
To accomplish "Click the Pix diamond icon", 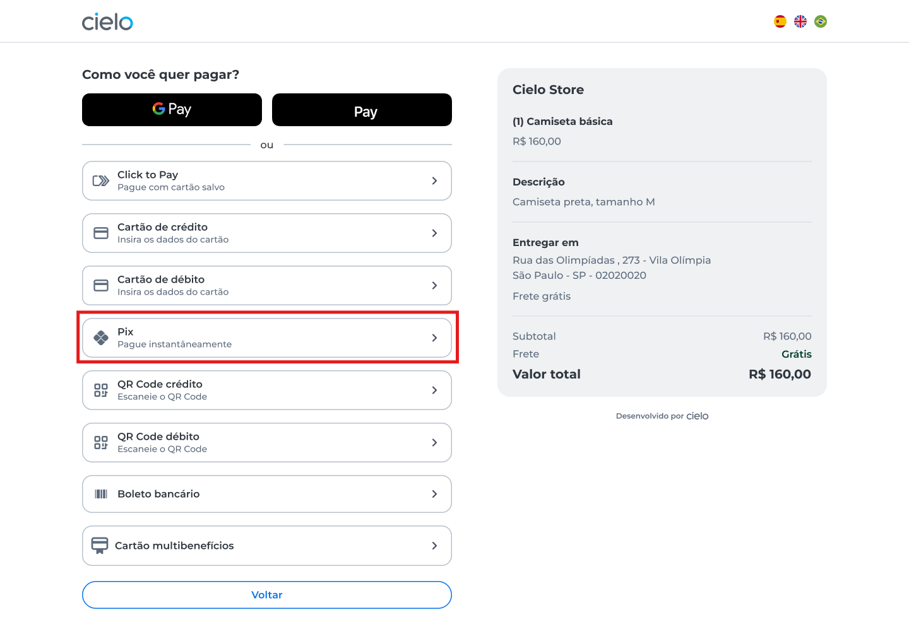I will click(x=101, y=338).
